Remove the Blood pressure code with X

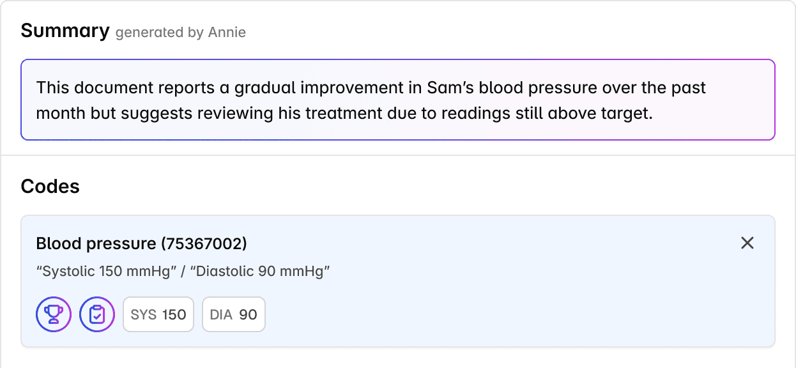coord(747,243)
